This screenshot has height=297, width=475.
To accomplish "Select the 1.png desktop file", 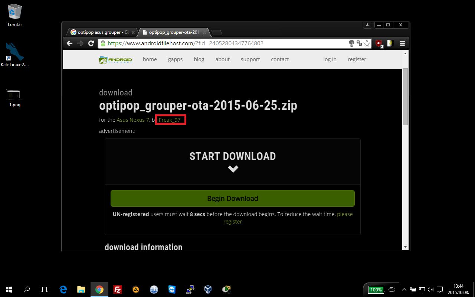I will [x=15, y=98].
